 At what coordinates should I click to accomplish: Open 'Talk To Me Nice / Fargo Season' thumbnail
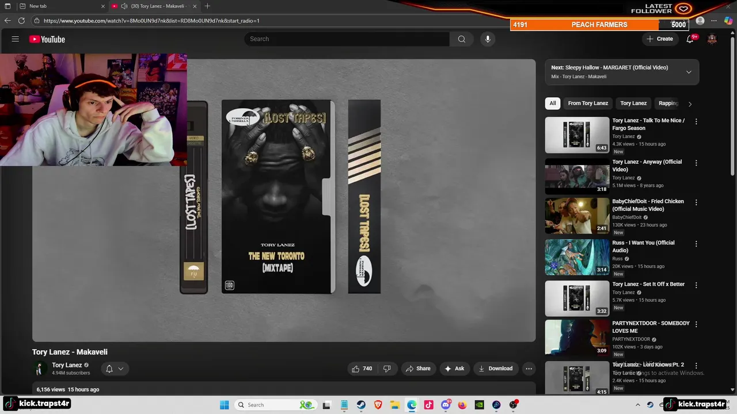coord(577,135)
